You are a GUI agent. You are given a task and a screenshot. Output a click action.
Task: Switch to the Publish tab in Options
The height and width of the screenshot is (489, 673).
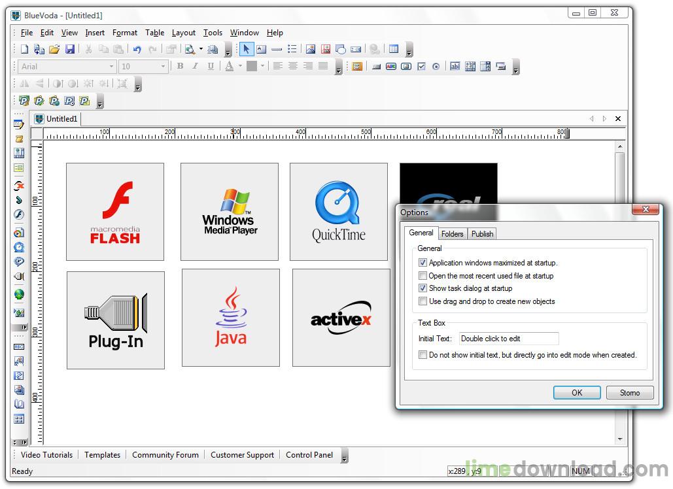coord(482,233)
